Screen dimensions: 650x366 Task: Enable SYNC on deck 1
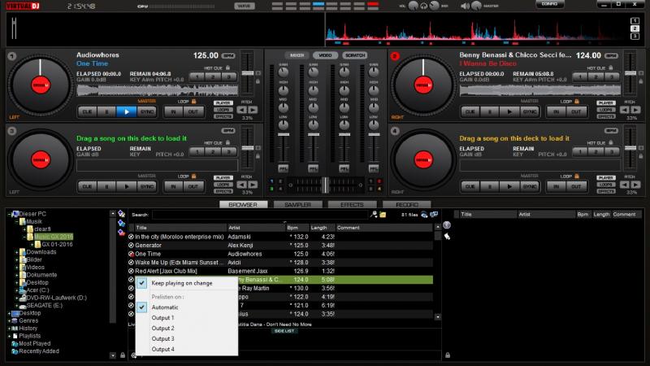coord(147,111)
